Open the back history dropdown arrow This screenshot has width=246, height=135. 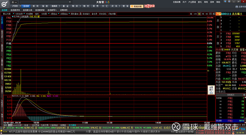pos(16,2)
